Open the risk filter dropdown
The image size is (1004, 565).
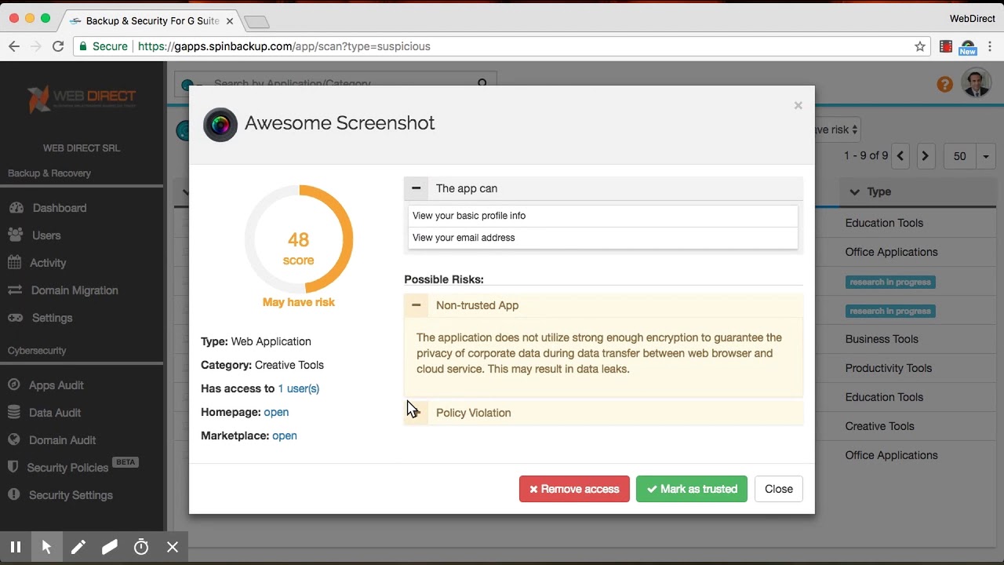[838, 129]
